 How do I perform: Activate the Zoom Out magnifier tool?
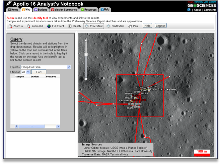pyautogui.click(x=35, y=26)
